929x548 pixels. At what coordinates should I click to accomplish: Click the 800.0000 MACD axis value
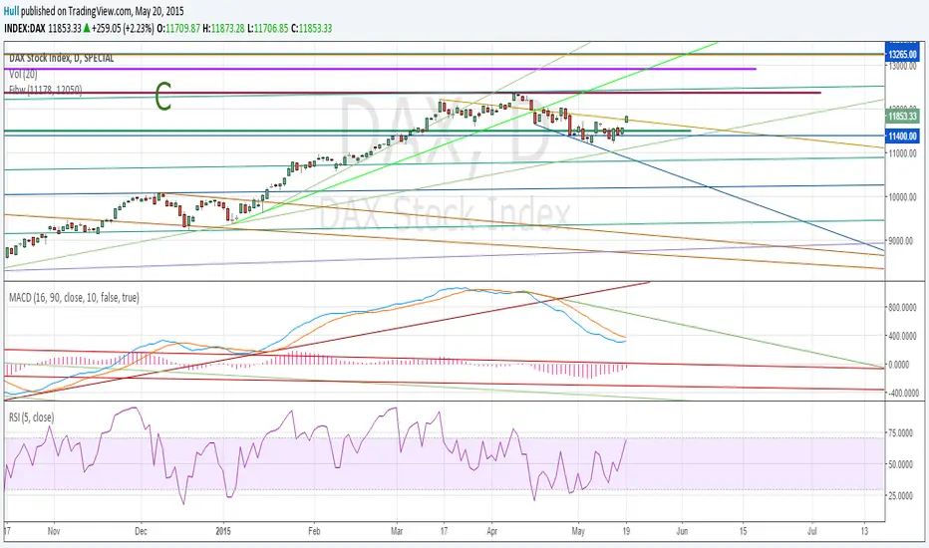(901, 307)
